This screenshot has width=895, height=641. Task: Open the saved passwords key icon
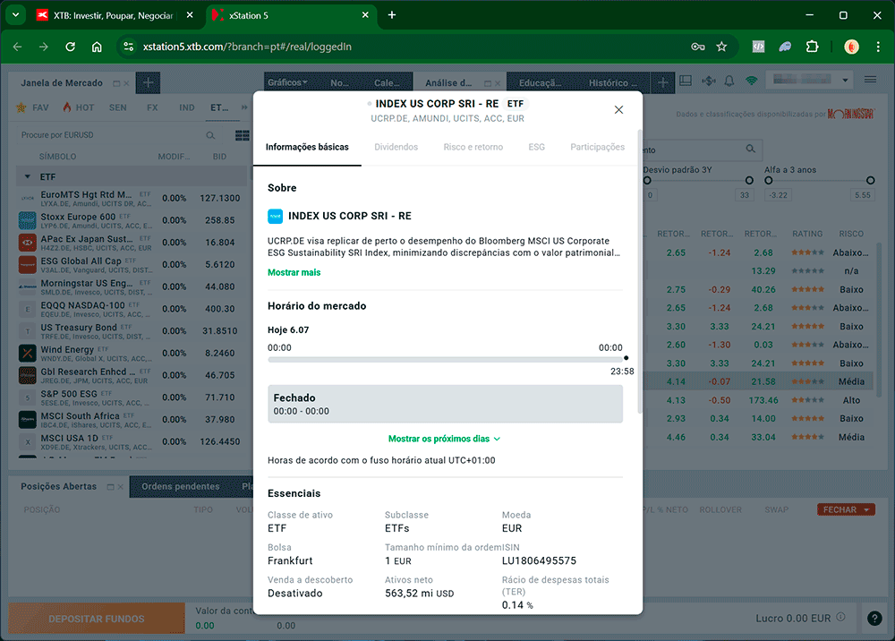tap(697, 47)
